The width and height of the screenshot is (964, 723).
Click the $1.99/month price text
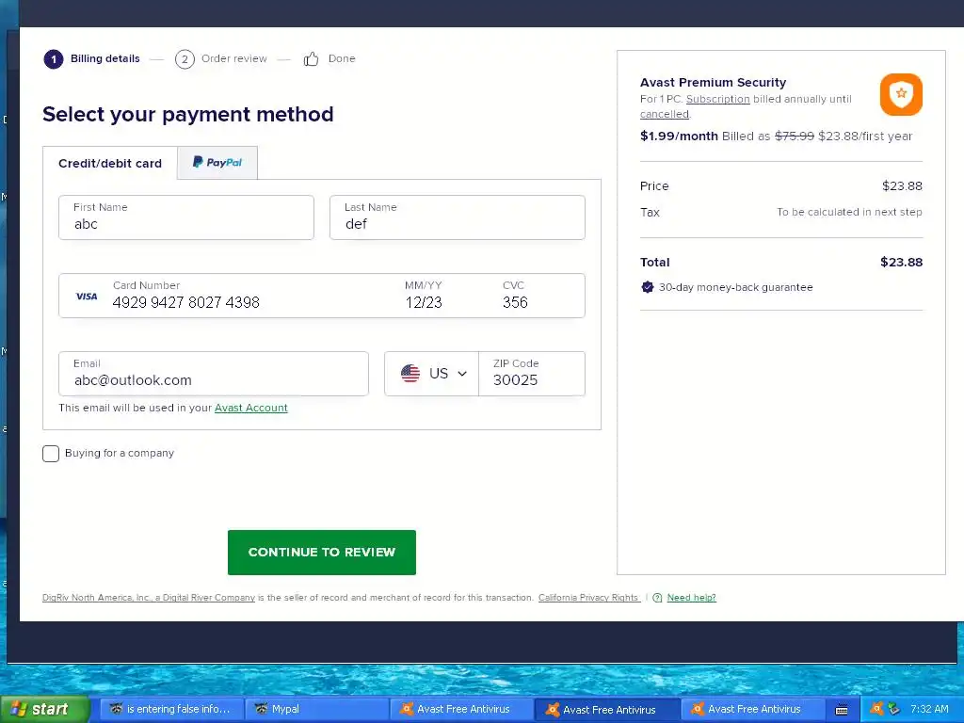(x=679, y=136)
